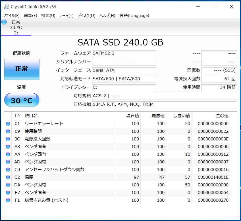Click status orb for ID AA row
The width and height of the screenshot is (241, 221).
point(8,154)
